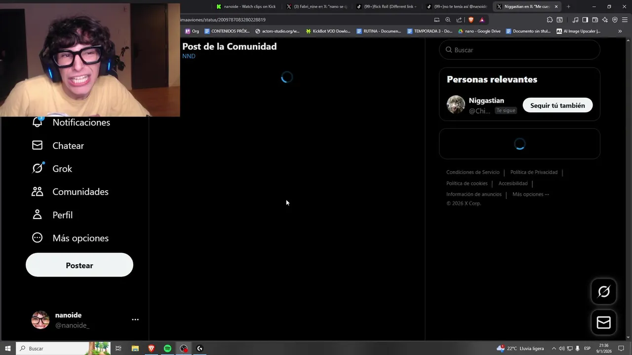Open Niggastian's profile avatar
Image resolution: width=632 pixels, height=355 pixels.
pyautogui.click(x=456, y=105)
